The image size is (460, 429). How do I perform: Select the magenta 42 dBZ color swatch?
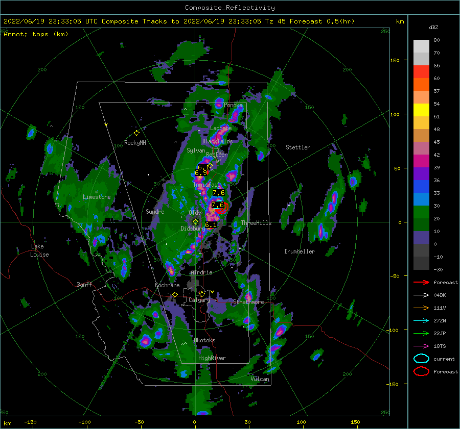421,161
